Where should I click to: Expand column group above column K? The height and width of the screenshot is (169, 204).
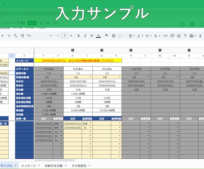[x=73, y=50]
